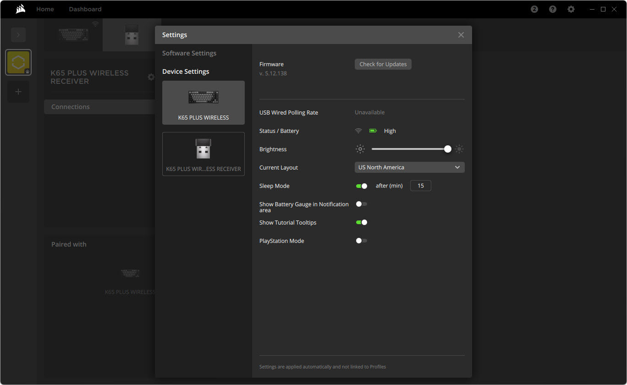The image size is (627, 385).
Task: Disable Show Tutorial Tooltips
Action: pyautogui.click(x=362, y=222)
